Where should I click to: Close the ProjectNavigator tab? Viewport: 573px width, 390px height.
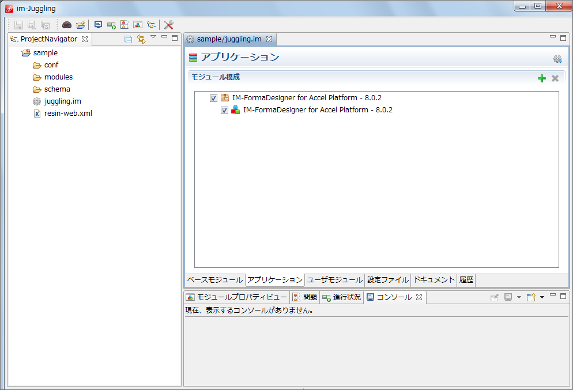[x=85, y=39]
